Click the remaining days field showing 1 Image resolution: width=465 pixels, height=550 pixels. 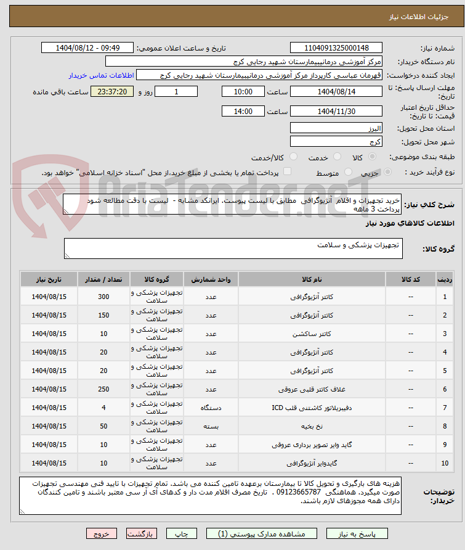(176, 91)
